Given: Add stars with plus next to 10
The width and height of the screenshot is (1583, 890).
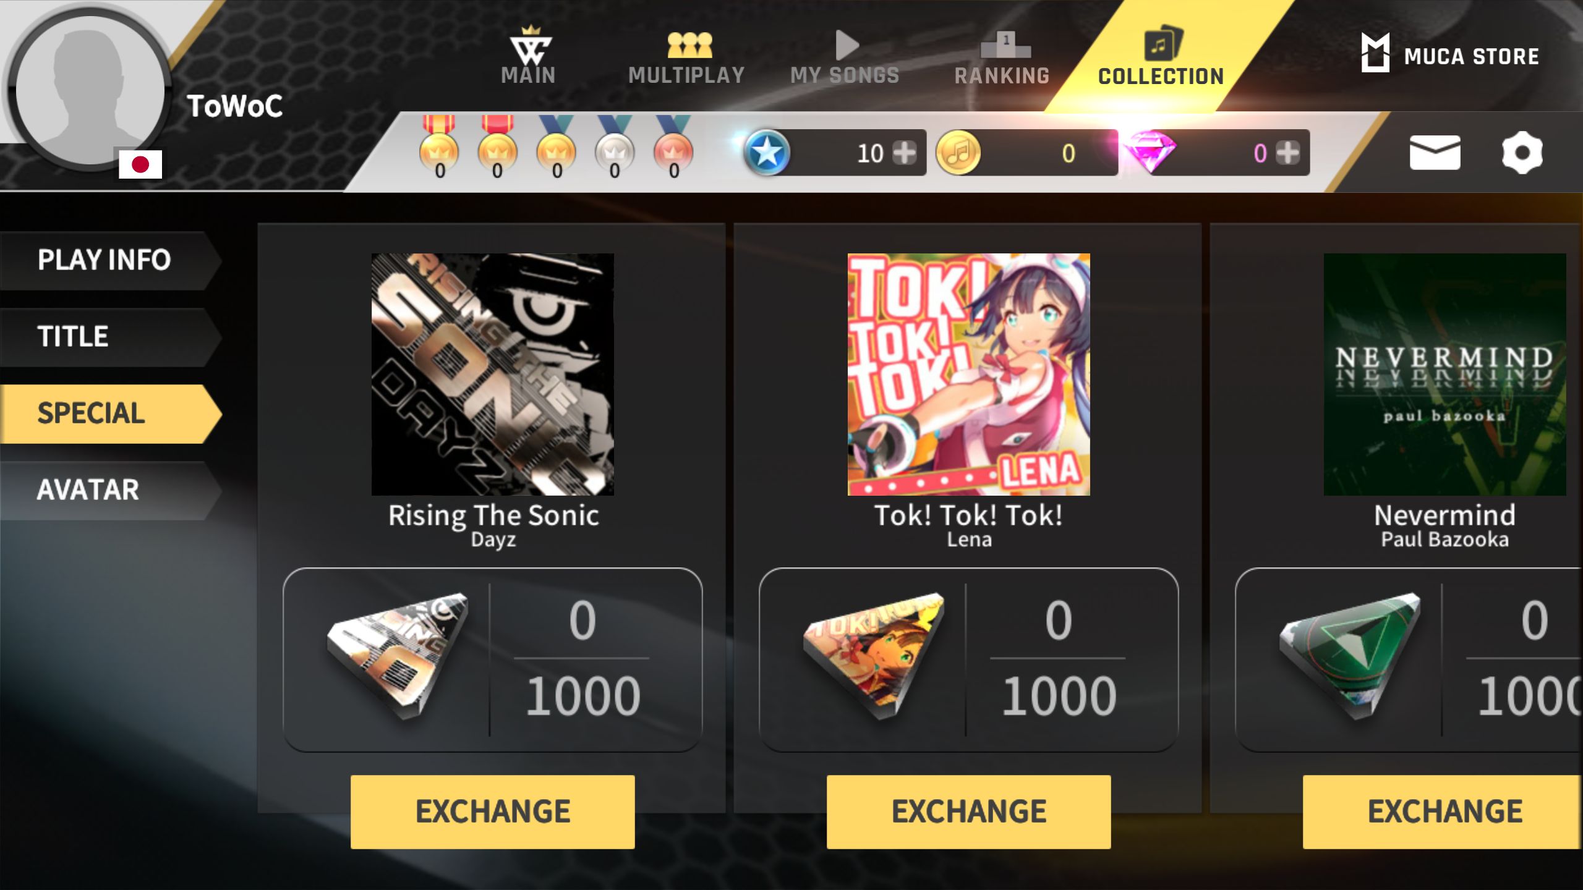Looking at the screenshot, I should (905, 153).
